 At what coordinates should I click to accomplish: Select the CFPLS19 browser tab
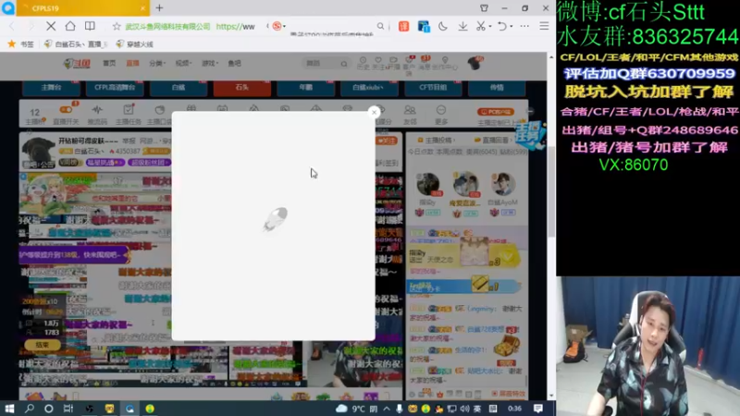coord(83,8)
